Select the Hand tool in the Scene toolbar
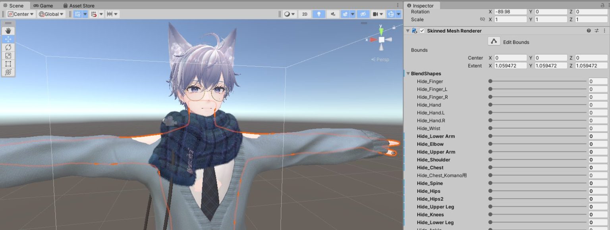Image resolution: width=610 pixels, height=230 pixels. (x=8, y=31)
